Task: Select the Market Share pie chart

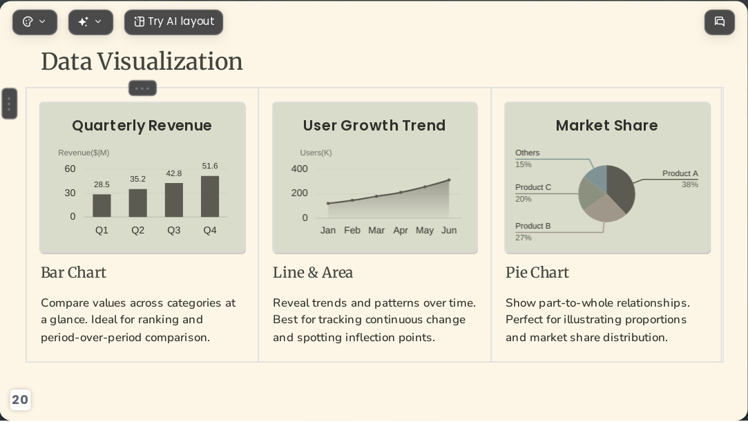Action: [607, 178]
